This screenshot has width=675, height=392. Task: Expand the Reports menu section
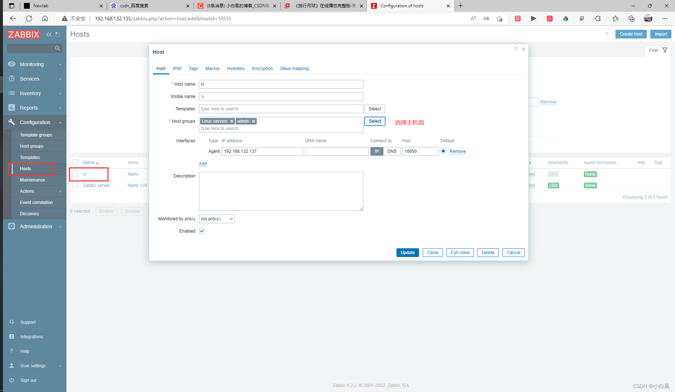pos(60,108)
